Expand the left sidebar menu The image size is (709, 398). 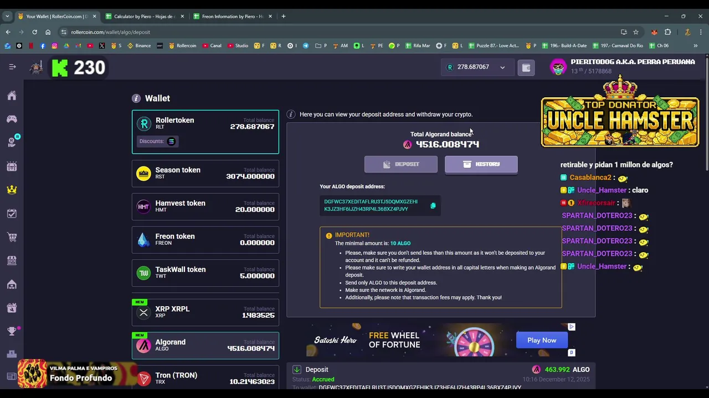click(12, 67)
